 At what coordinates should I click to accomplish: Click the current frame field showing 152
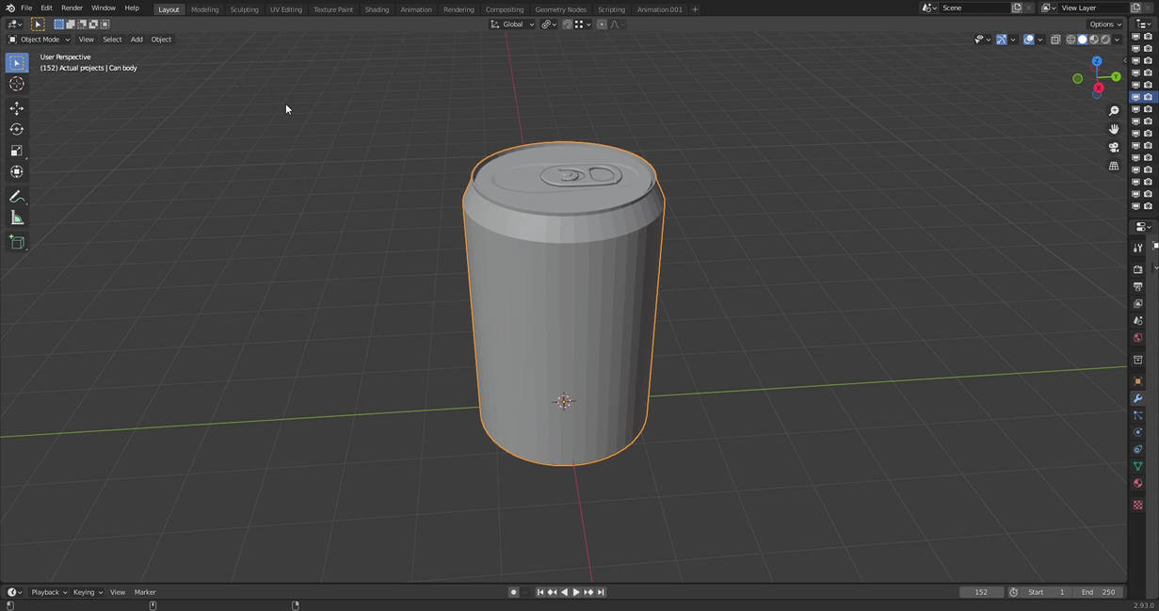click(x=981, y=591)
